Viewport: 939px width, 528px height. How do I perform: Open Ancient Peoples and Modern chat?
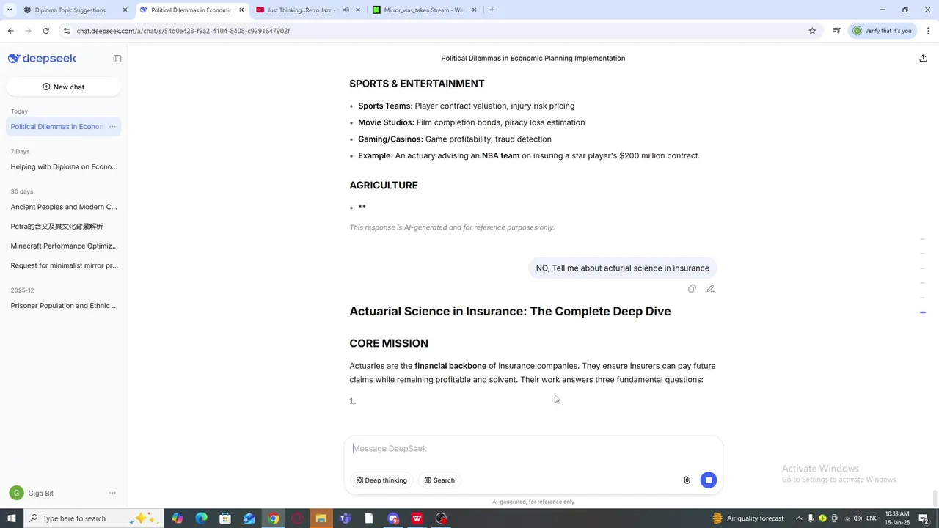click(x=64, y=207)
